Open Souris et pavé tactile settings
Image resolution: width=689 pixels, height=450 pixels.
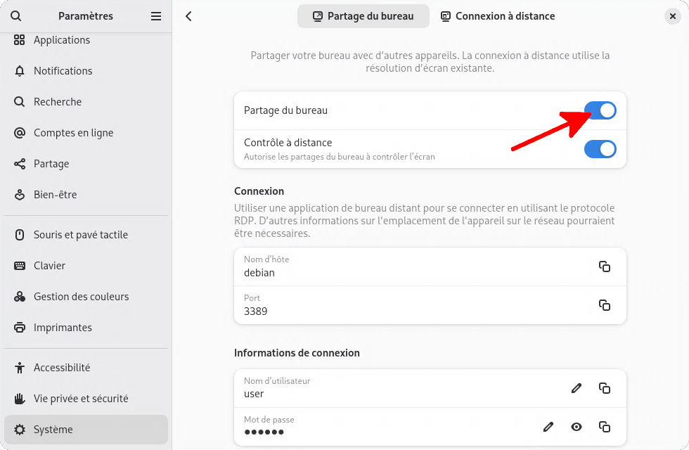(80, 235)
